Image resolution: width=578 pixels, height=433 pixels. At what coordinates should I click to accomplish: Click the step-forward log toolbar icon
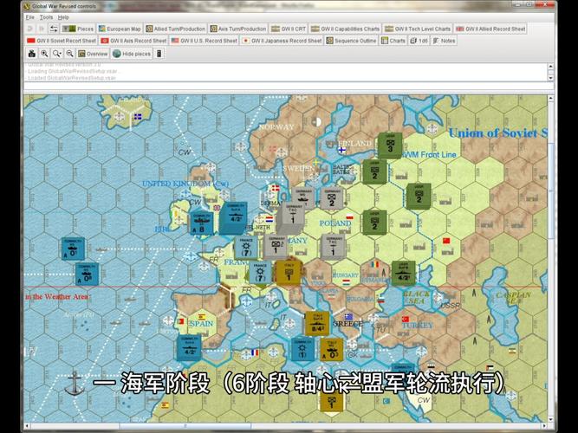(x=42, y=29)
